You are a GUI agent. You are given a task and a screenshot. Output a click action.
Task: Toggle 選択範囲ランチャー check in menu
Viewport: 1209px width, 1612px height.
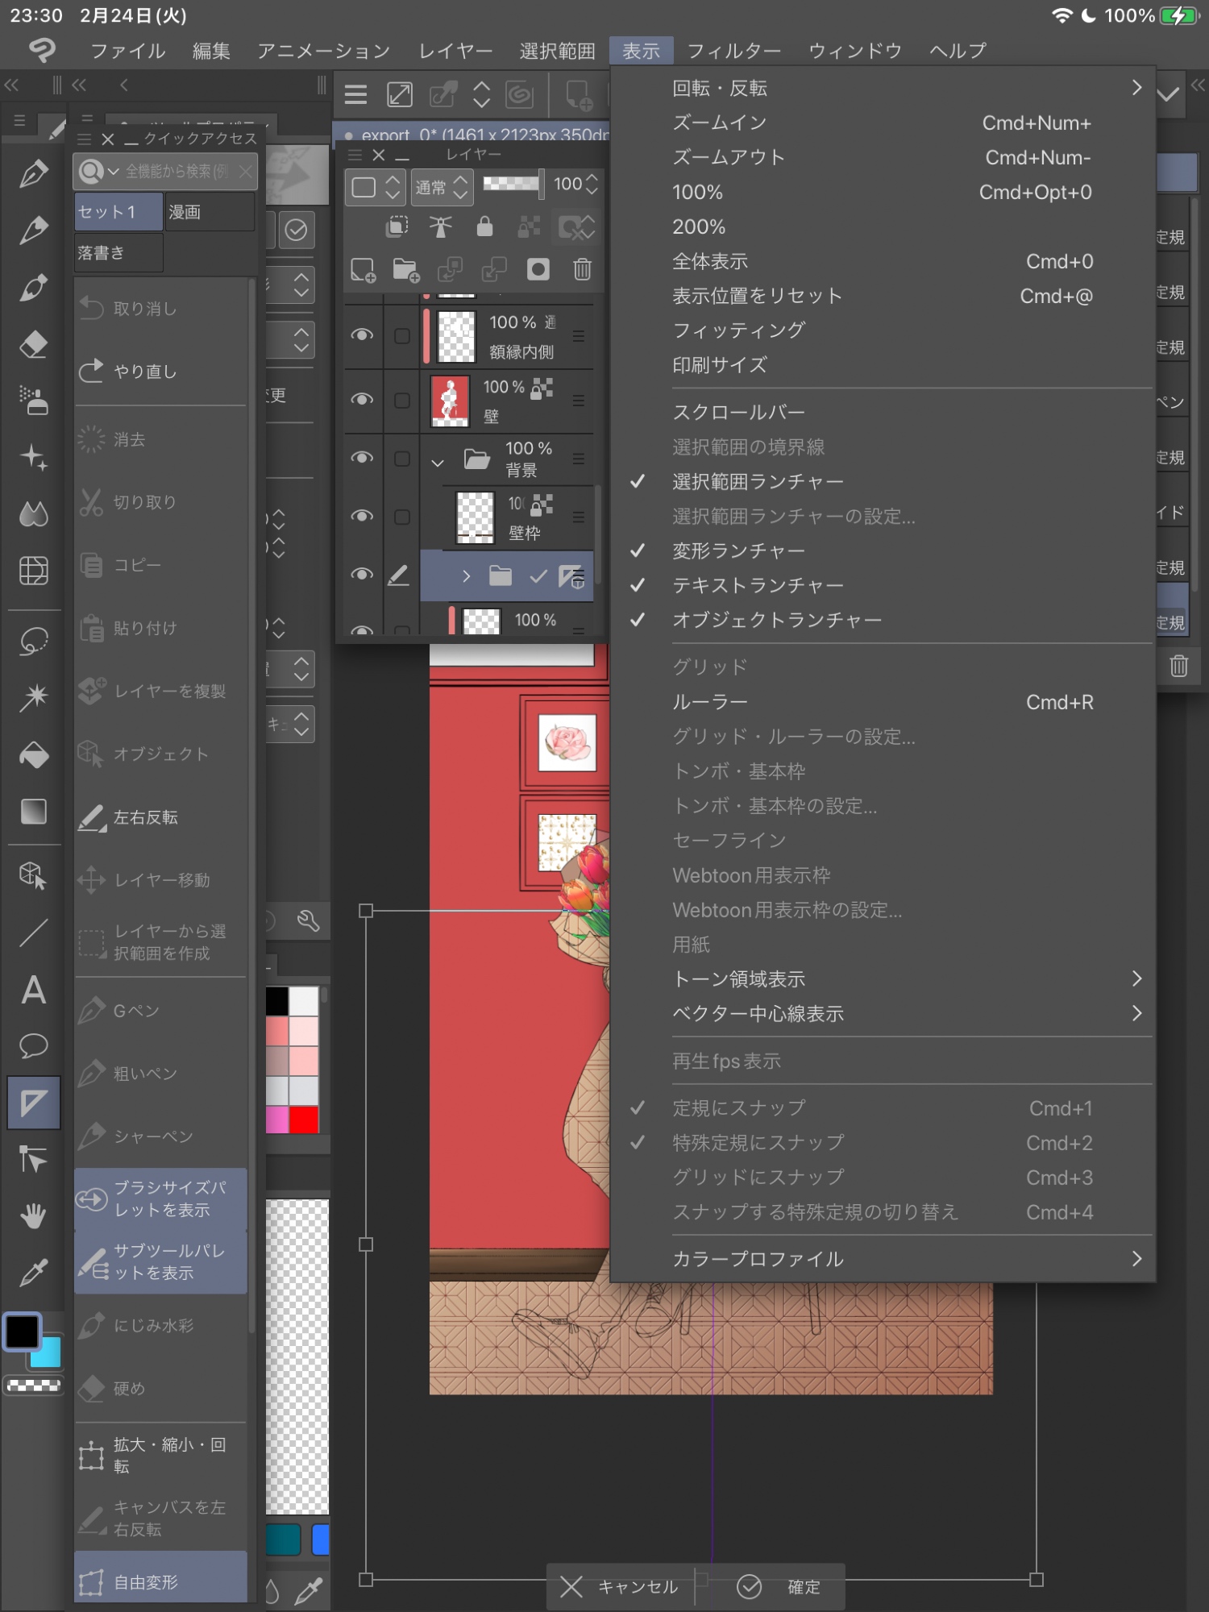pos(758,482)
